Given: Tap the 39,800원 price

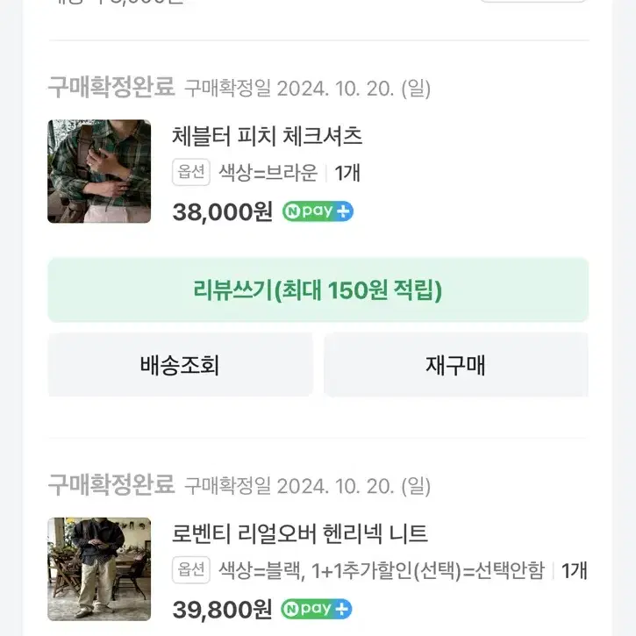Looking at the screenshot, I should (x=222, y=610).
